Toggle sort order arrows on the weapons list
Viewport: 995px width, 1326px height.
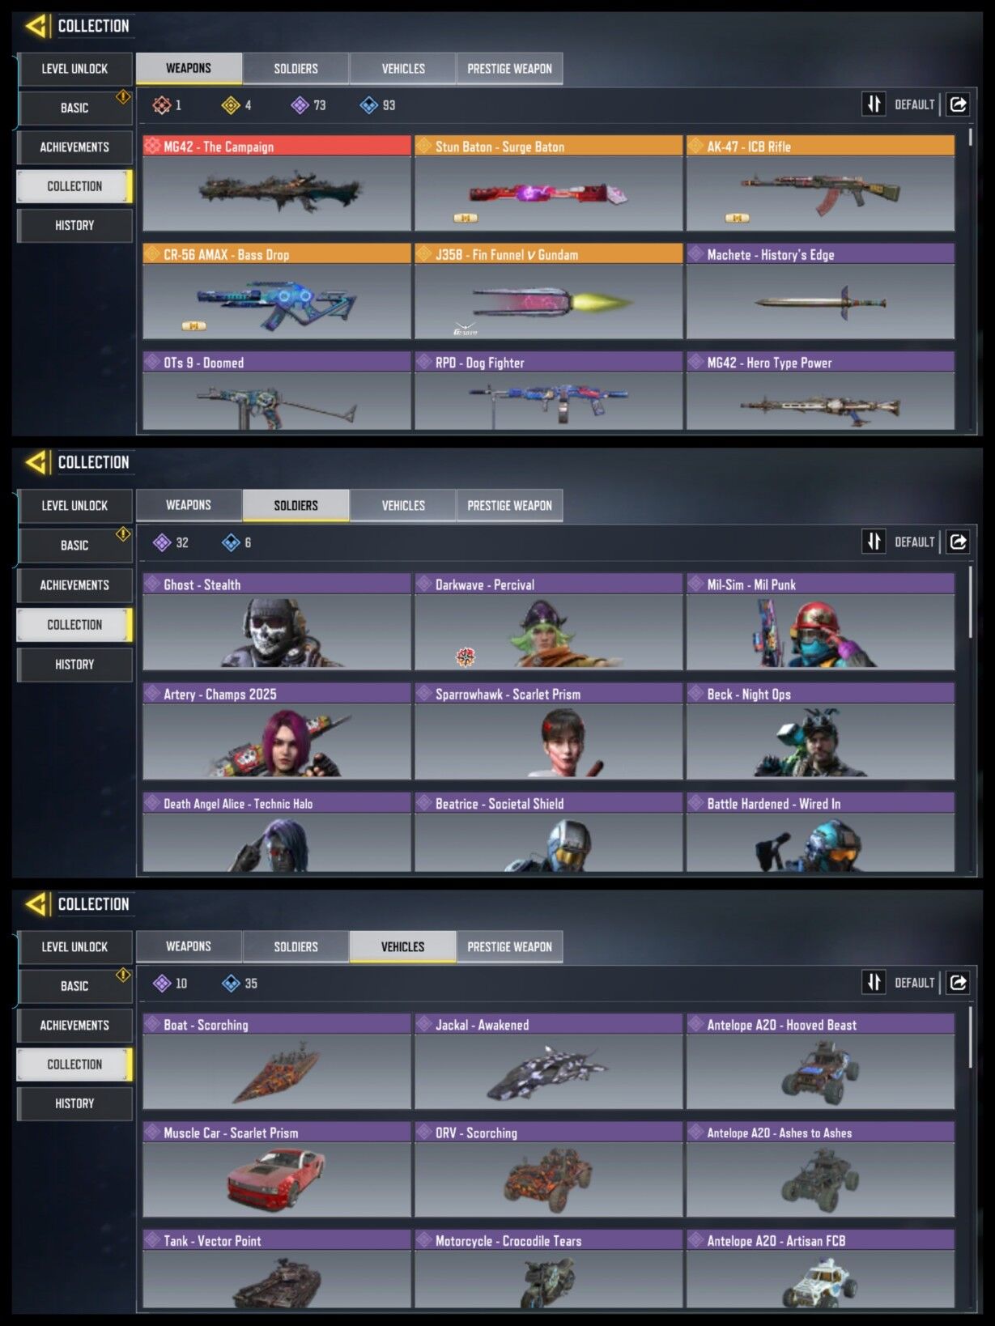[874, 104]
